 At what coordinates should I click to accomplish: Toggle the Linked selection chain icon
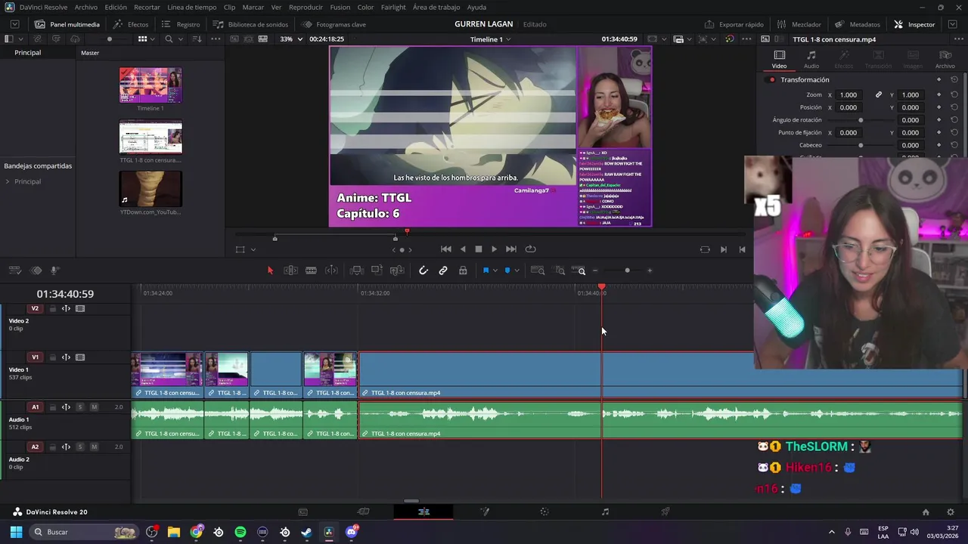coord(443,270)
